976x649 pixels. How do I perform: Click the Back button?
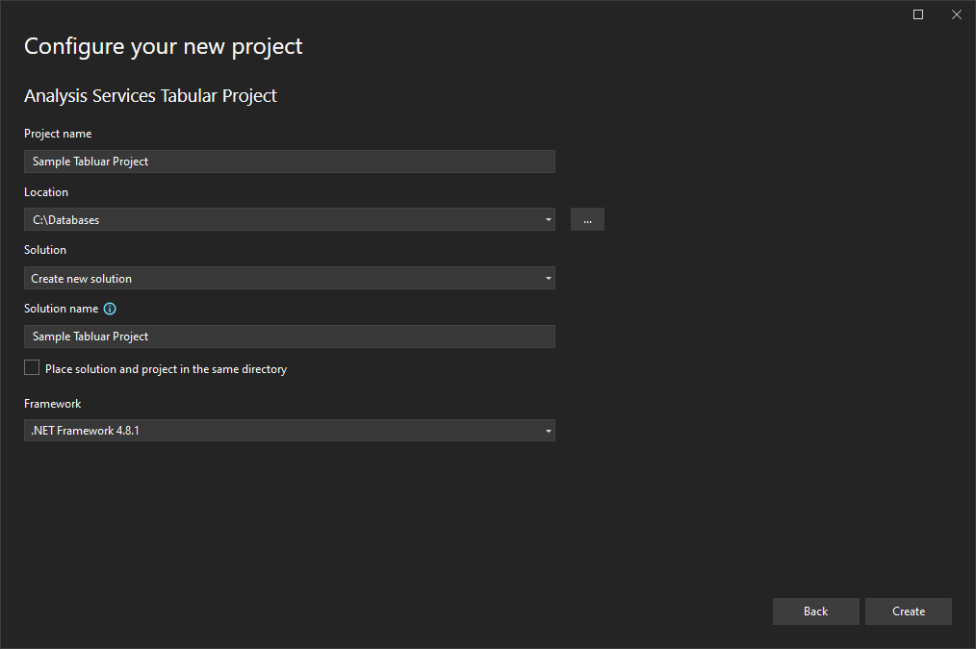click(x=815, y=611)
